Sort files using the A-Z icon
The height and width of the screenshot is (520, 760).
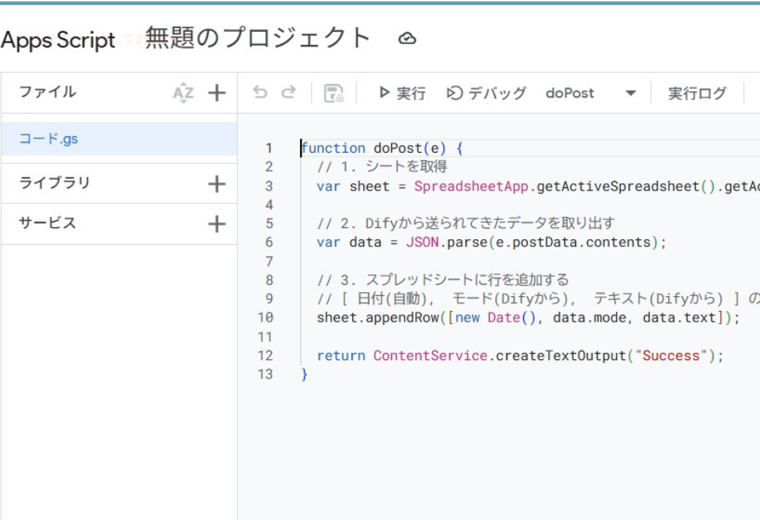[182, 92]
